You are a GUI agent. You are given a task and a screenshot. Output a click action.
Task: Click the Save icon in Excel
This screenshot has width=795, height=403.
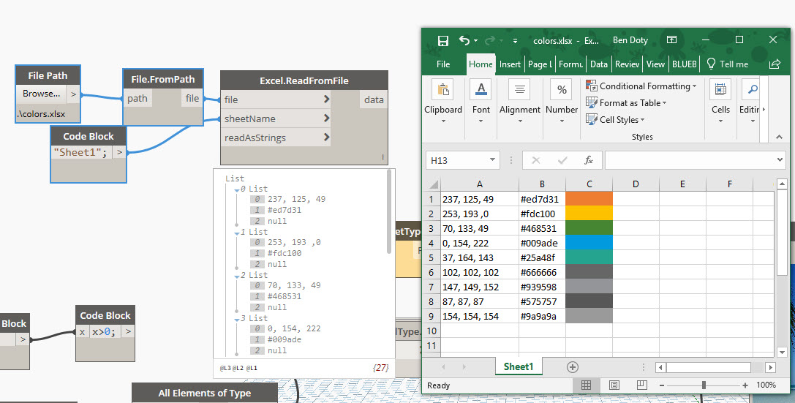click(442, 41)
